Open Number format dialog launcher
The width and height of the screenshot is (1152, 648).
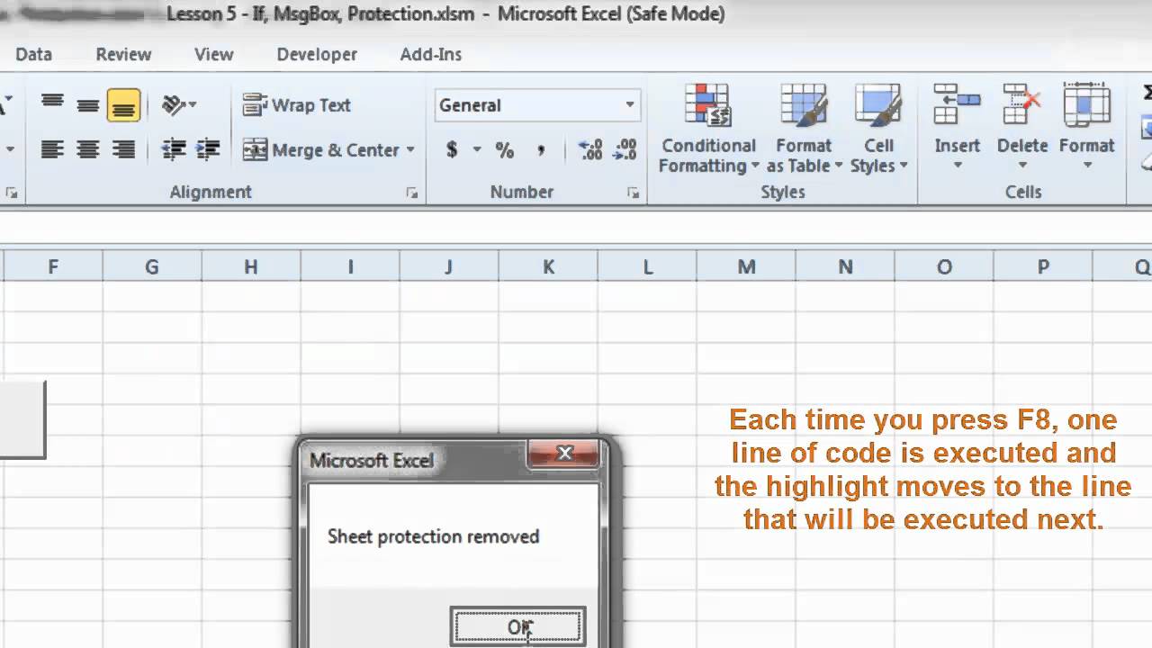[x=634, y=193]
